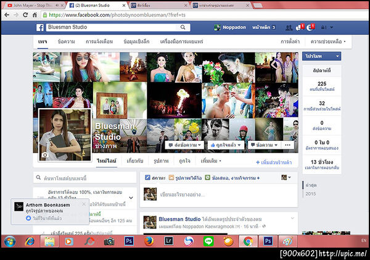The image size is (370, 260).
Task: Click 225 people reached stat
Action: (x=322, y=86)
